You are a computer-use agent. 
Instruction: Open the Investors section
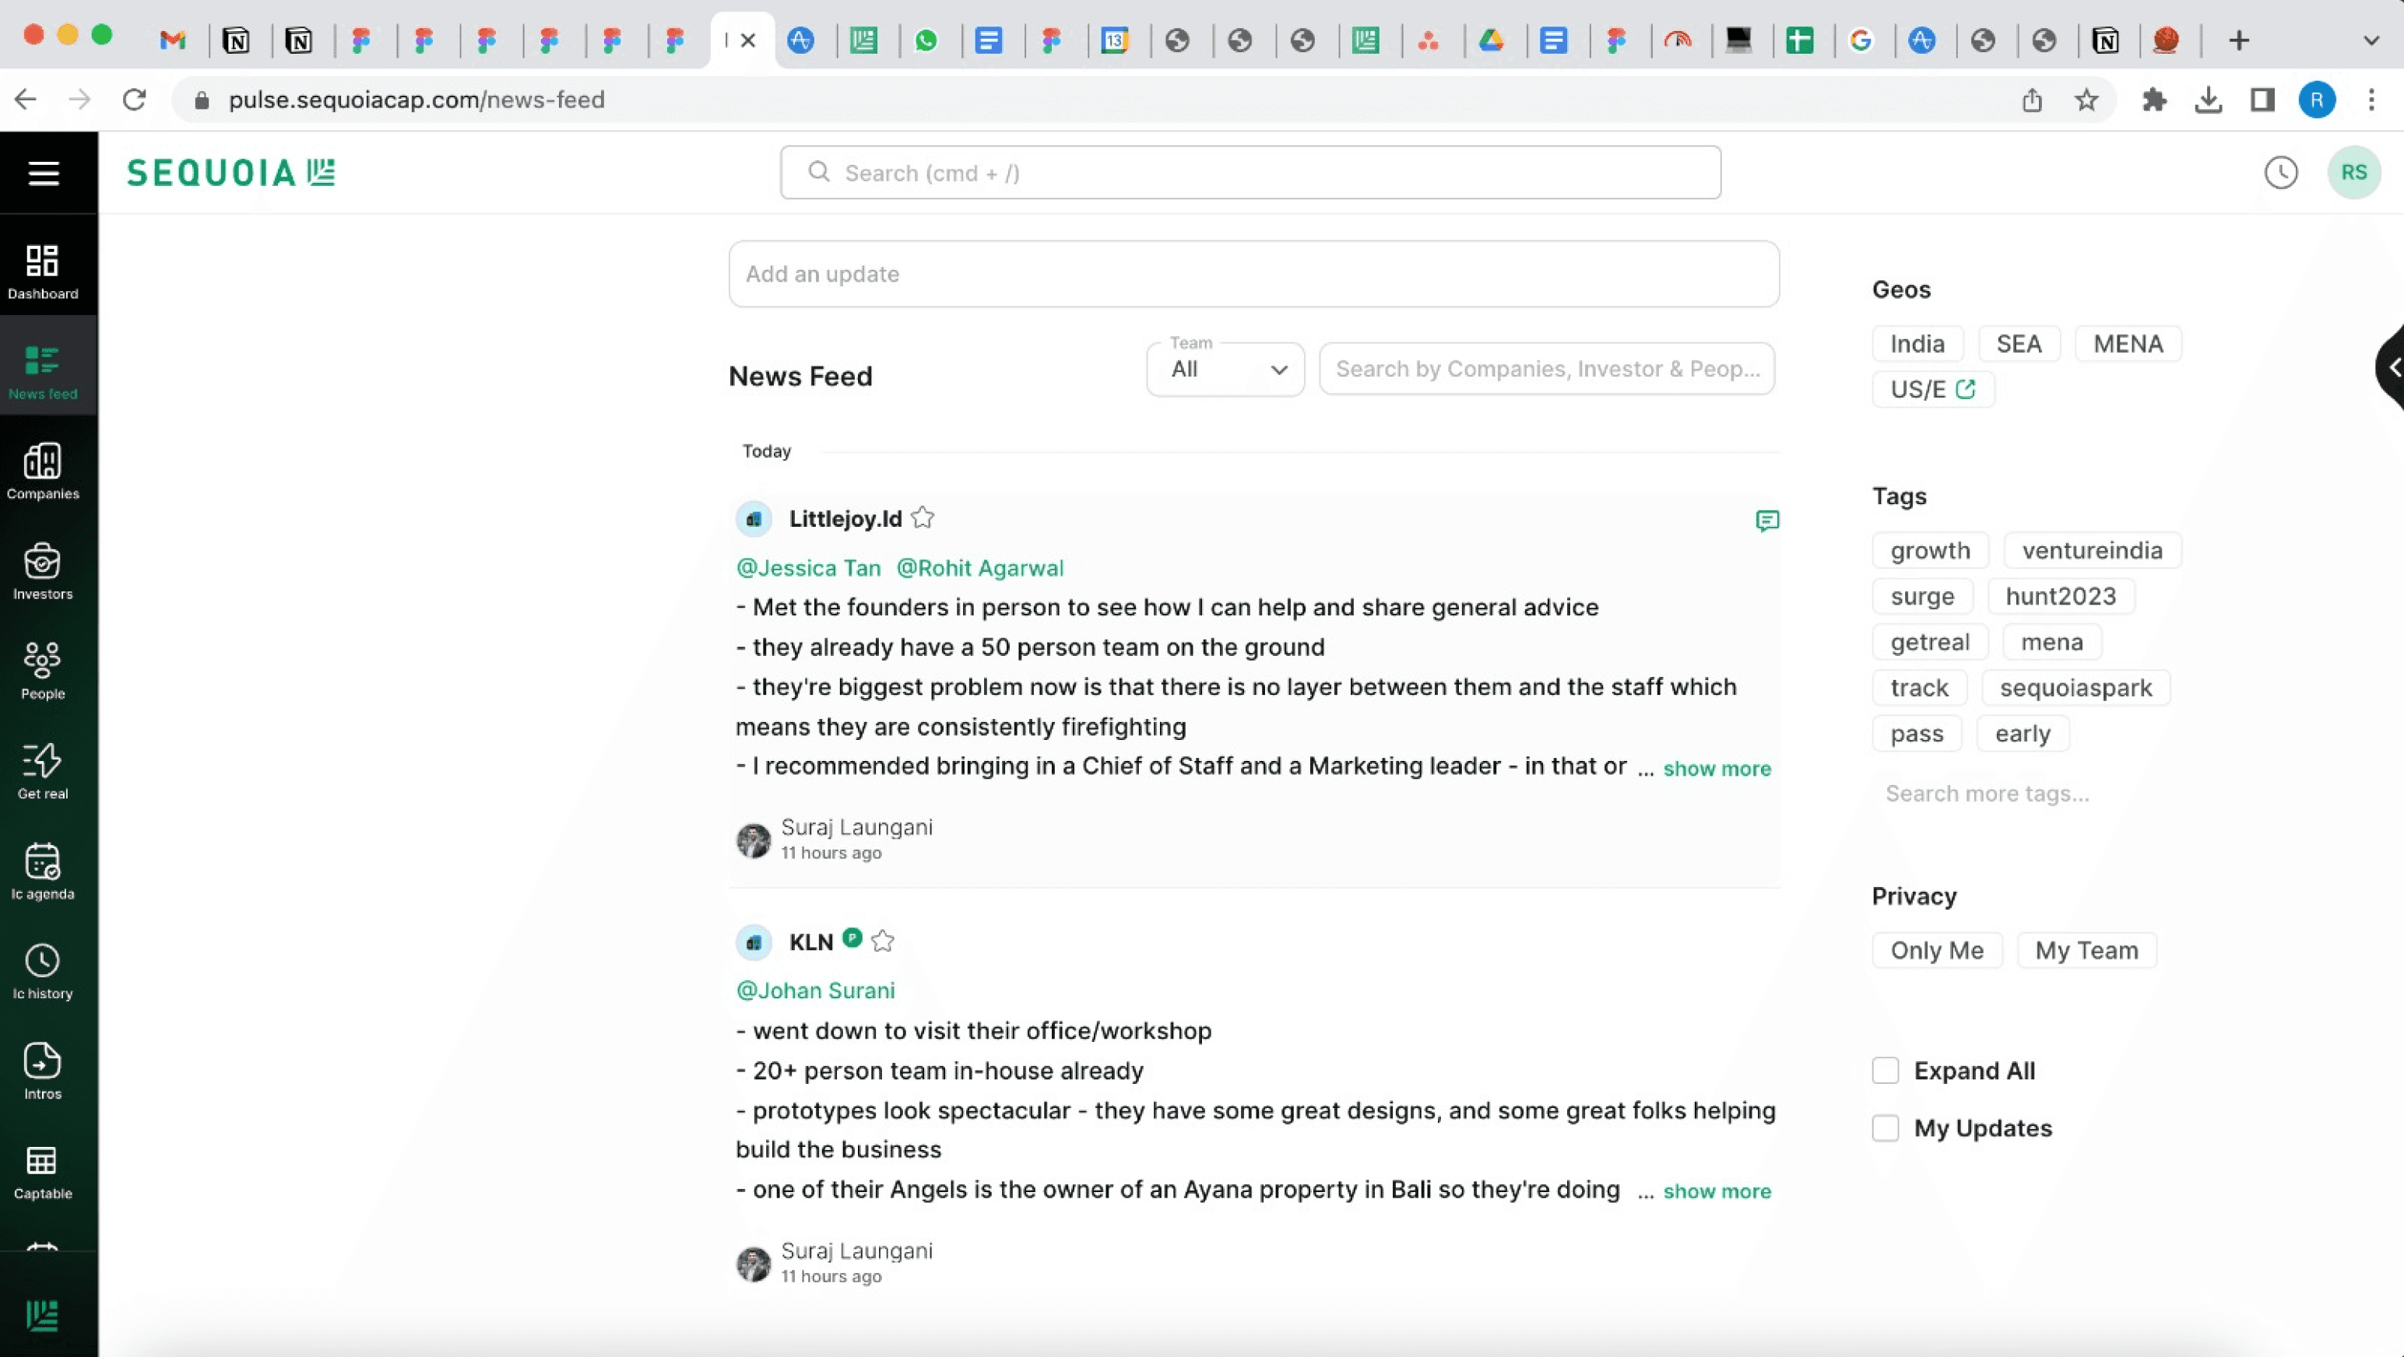(43, 572)
